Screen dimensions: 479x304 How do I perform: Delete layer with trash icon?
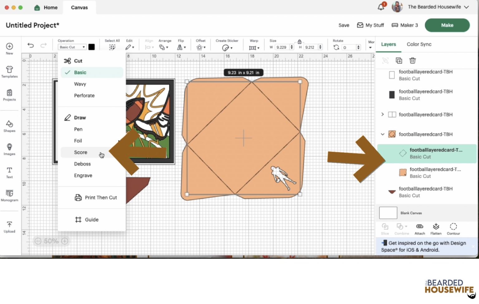[413, 60]
